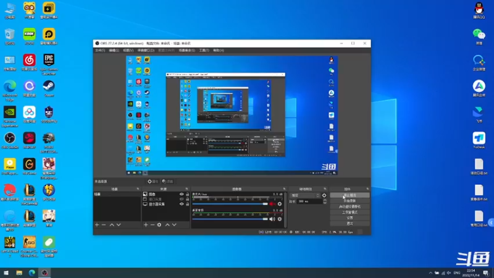494x278 pixels.
Task: Open source 属性 Properties button above docks
Action: click(153, 182)
